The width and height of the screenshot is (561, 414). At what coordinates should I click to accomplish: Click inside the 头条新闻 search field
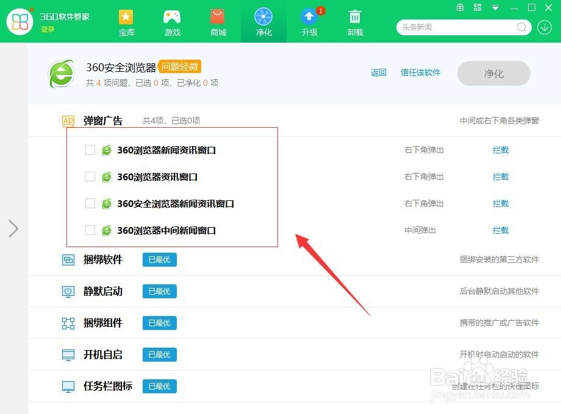457,27
